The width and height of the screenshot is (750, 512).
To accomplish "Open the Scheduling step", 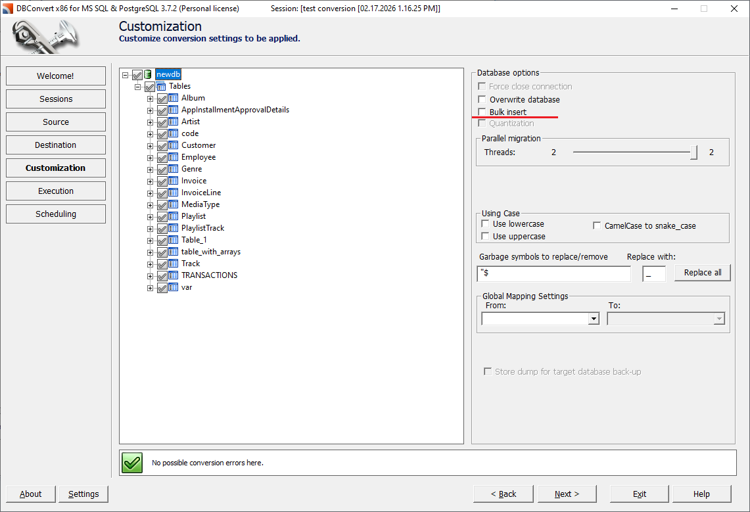I will click(x=55, y=214).
